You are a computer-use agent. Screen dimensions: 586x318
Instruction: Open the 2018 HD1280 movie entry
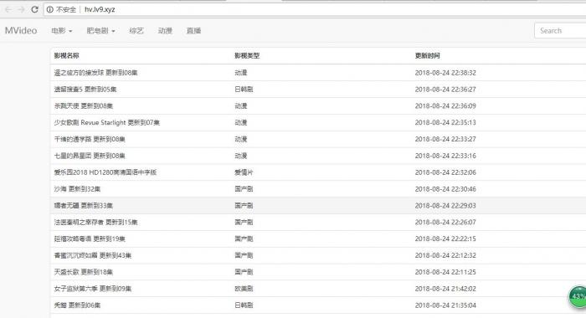point(105,172)
